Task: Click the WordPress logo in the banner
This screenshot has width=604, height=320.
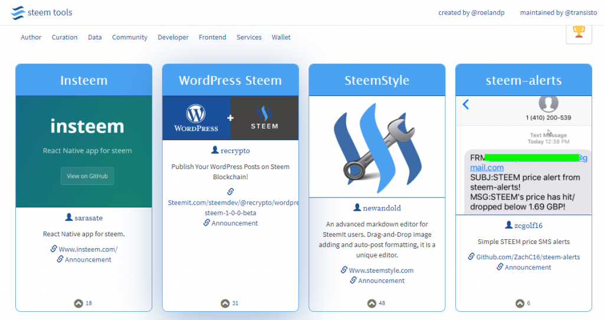Action: [196, 118]
